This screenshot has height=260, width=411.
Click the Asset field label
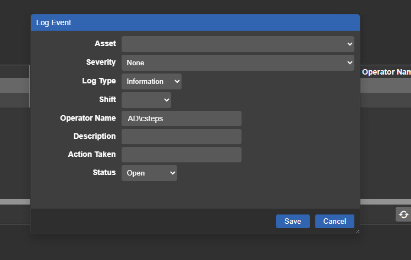tap(105, 43)
